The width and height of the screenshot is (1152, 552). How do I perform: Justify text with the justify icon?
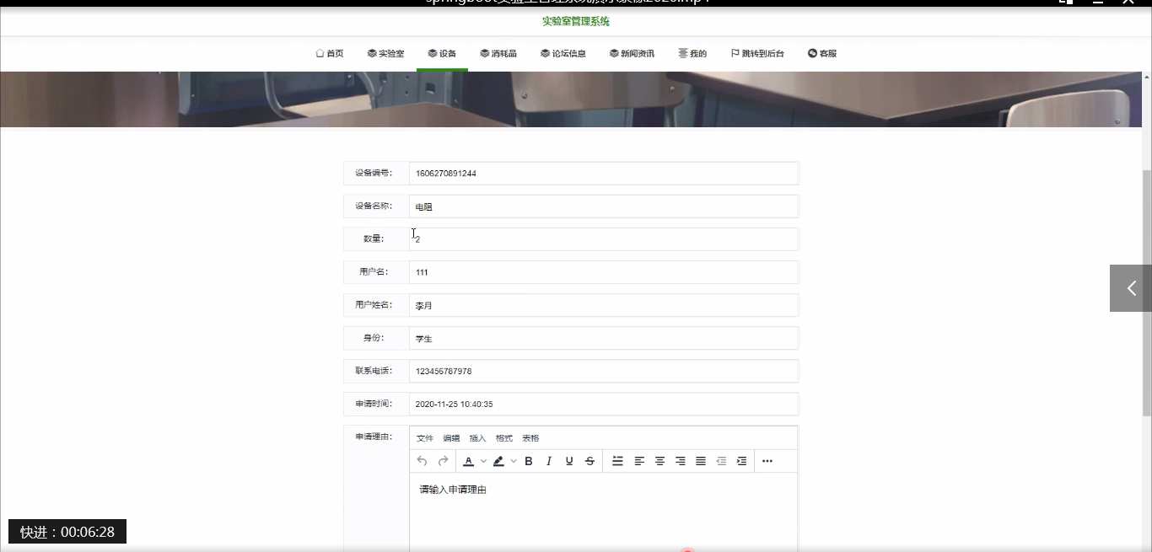(701, 461)
